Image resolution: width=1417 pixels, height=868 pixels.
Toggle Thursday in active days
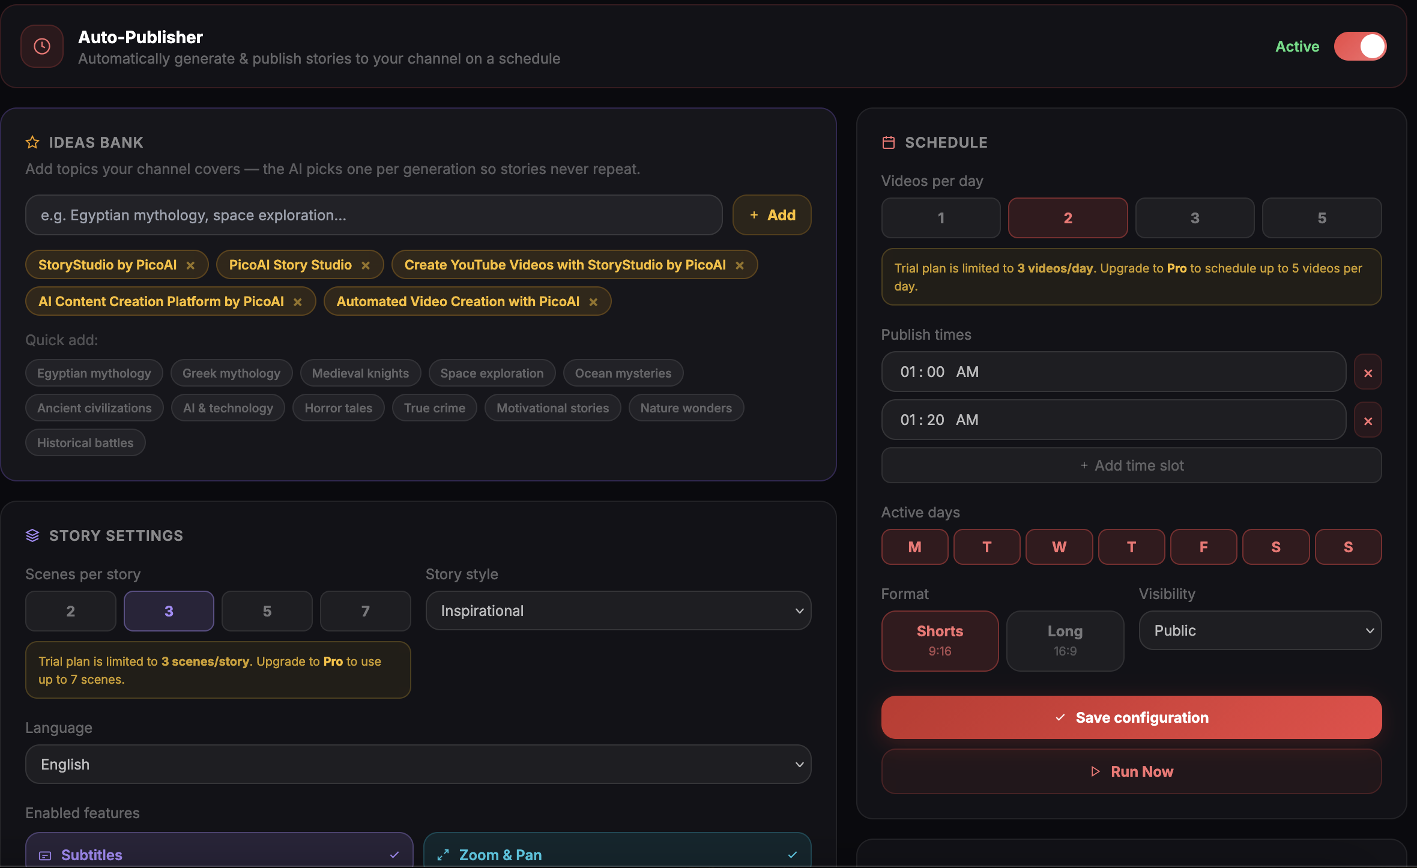(x=1131, y=547)
